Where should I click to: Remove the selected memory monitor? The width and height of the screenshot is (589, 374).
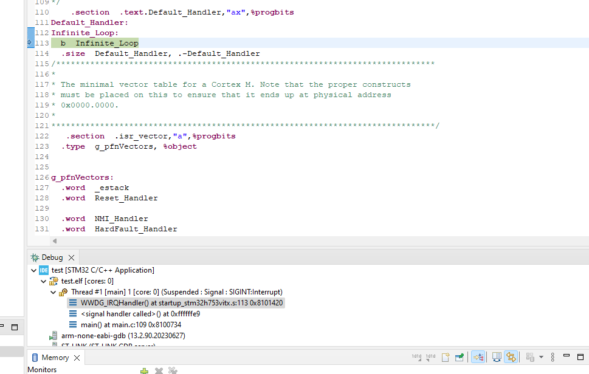pos(159,370)
